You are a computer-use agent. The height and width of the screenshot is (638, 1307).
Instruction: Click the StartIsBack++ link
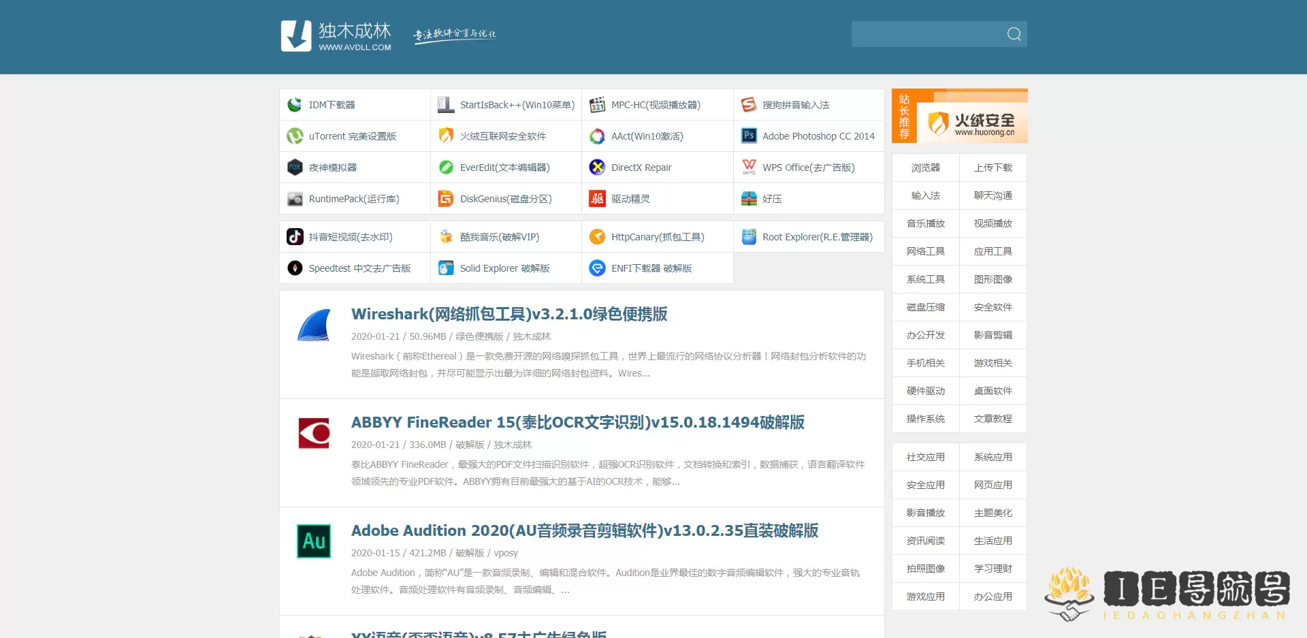tap(517, 105)
